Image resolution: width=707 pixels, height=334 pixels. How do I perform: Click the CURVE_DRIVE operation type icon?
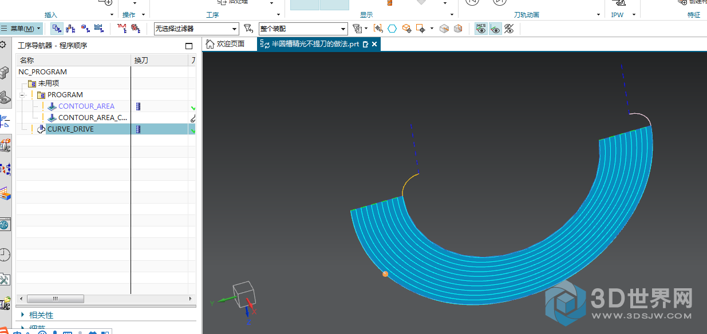tap(41, 129)
